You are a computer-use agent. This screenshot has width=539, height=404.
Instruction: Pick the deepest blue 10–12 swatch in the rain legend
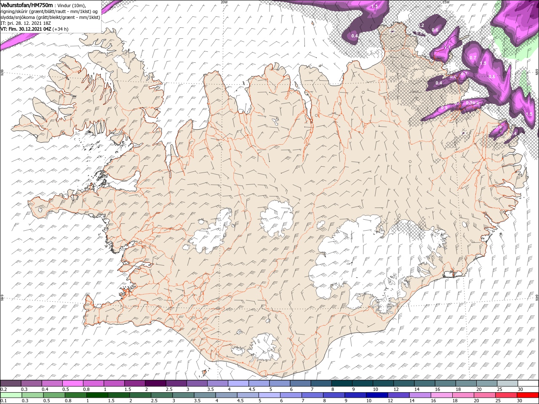click(x=376, y=395)
